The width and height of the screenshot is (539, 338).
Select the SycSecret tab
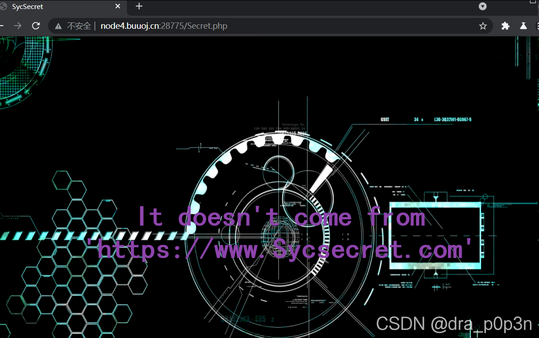pos(63,7)
